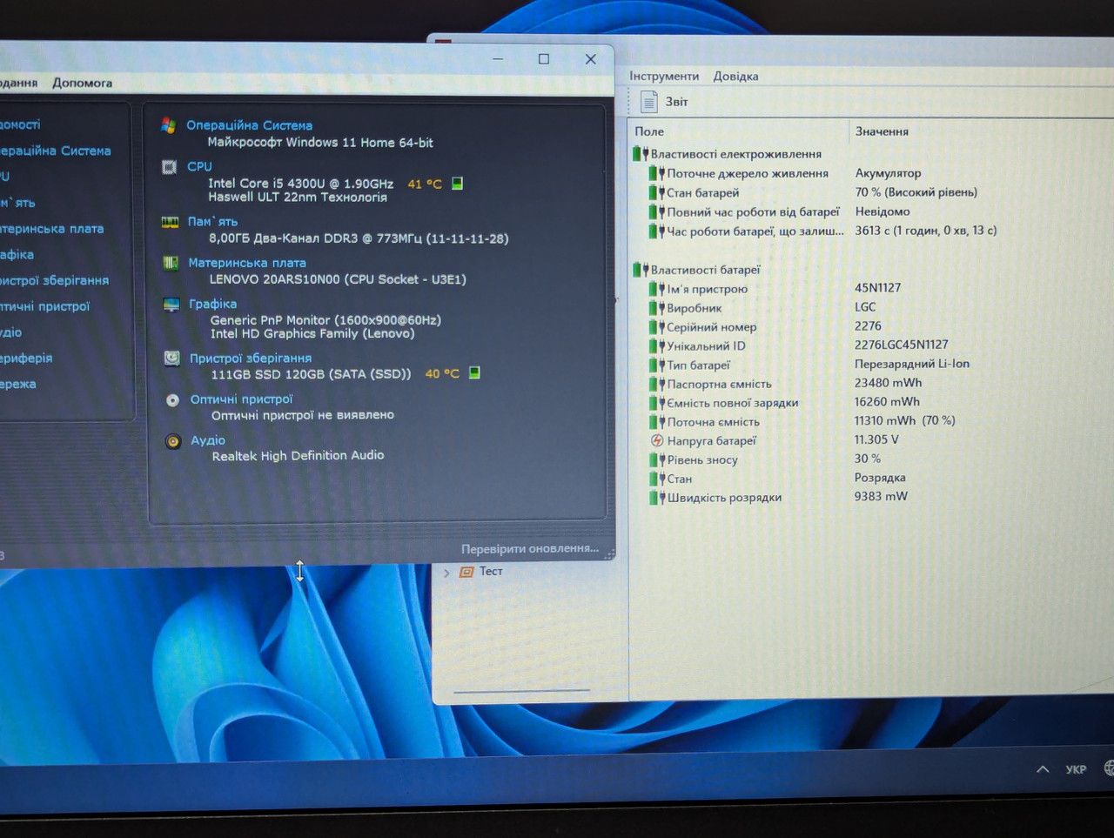Click the battery icon of Швидкість розрядки row

(x=656, y=499)
